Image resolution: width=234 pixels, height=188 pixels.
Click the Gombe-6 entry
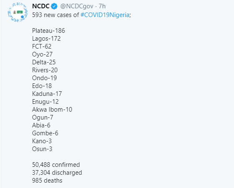coord(45,133)
